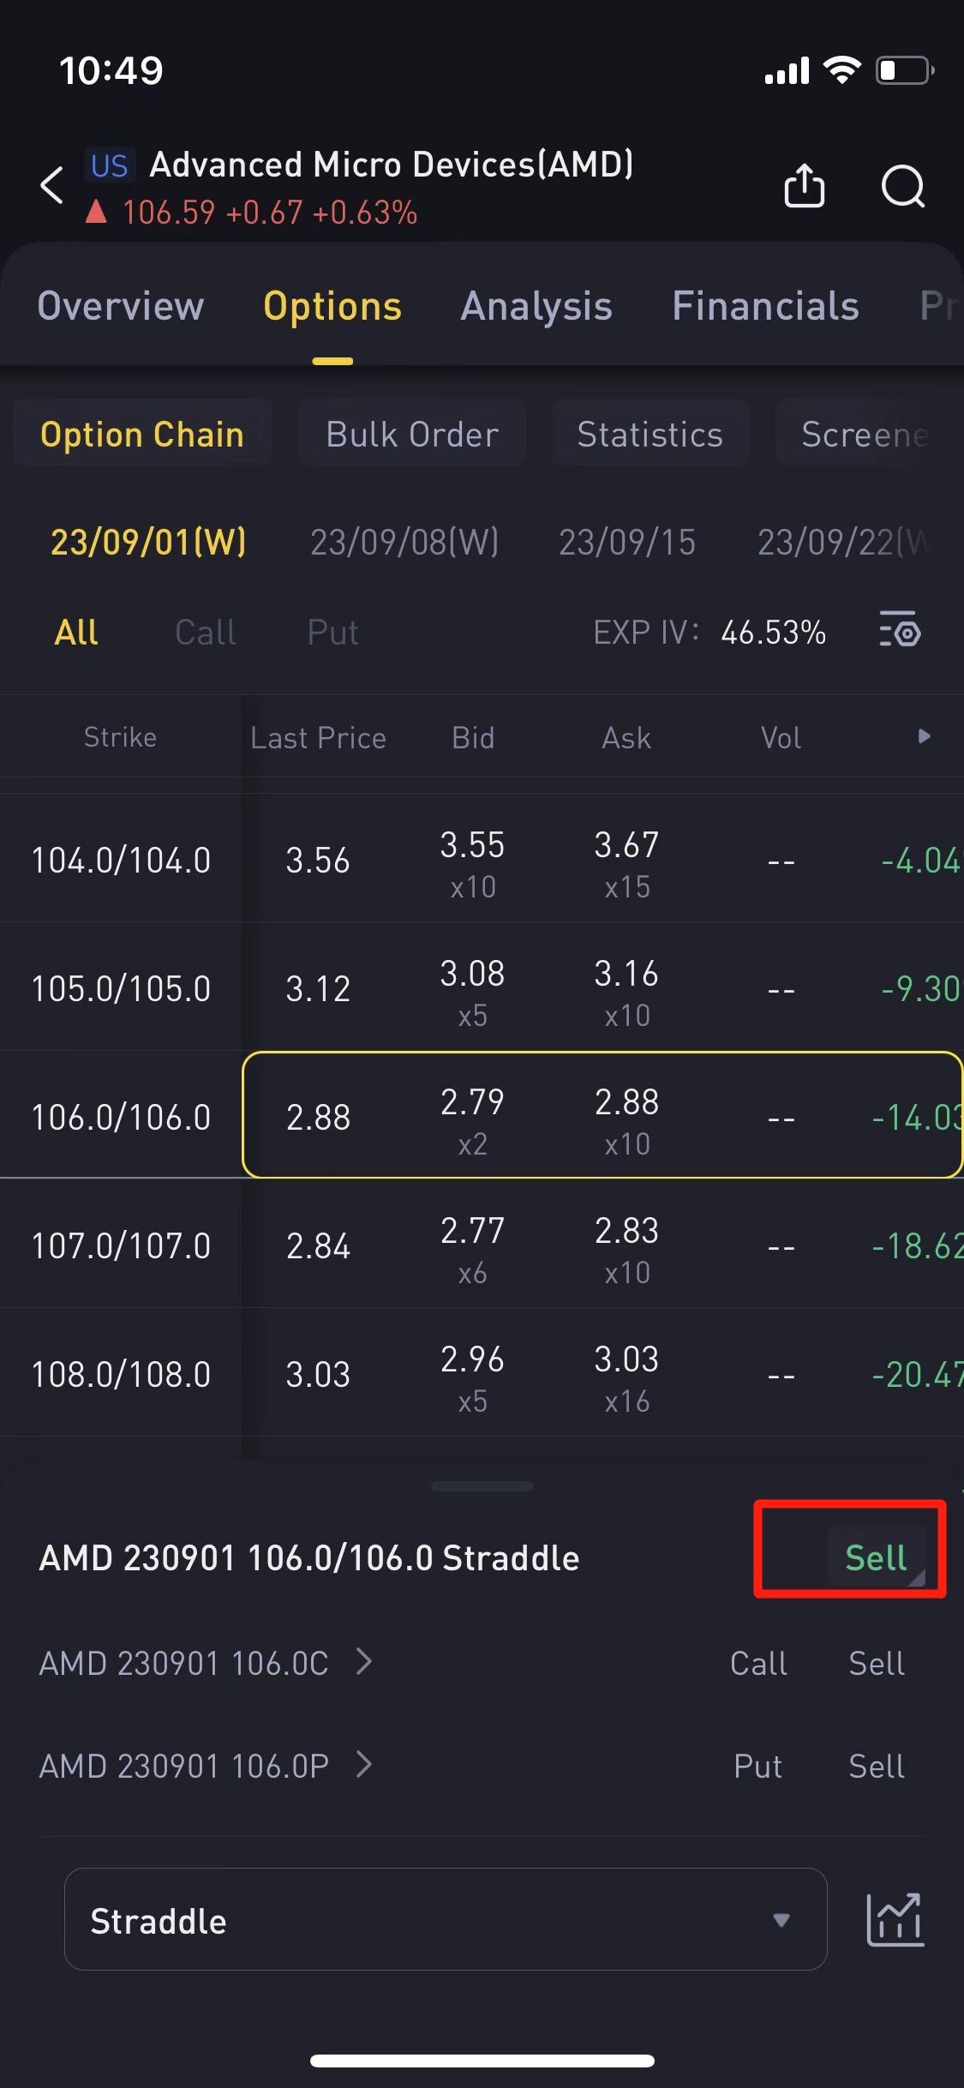The height and width of the screenshot is (2088, 964).
Task: Toggle straddle direction Sell button
Action: tap(876, 1557)
